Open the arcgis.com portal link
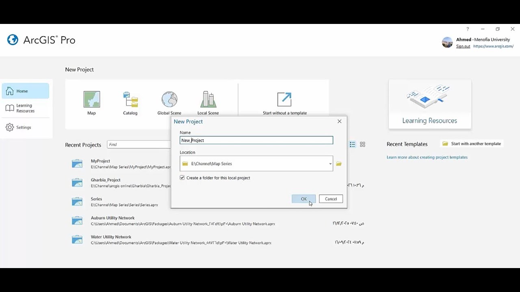Screen dimensions: 520x292 click(493, 46)
